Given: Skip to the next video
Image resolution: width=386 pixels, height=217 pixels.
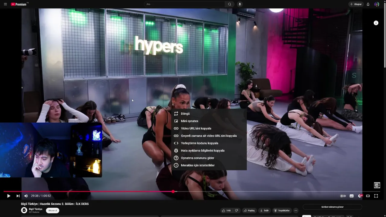Looking at the screenshot, I should [x=18, y=196].
